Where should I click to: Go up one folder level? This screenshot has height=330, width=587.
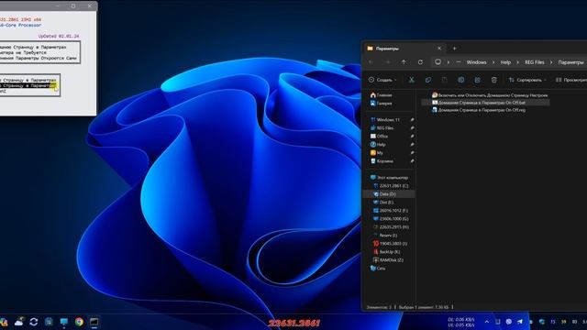(404, 62)
